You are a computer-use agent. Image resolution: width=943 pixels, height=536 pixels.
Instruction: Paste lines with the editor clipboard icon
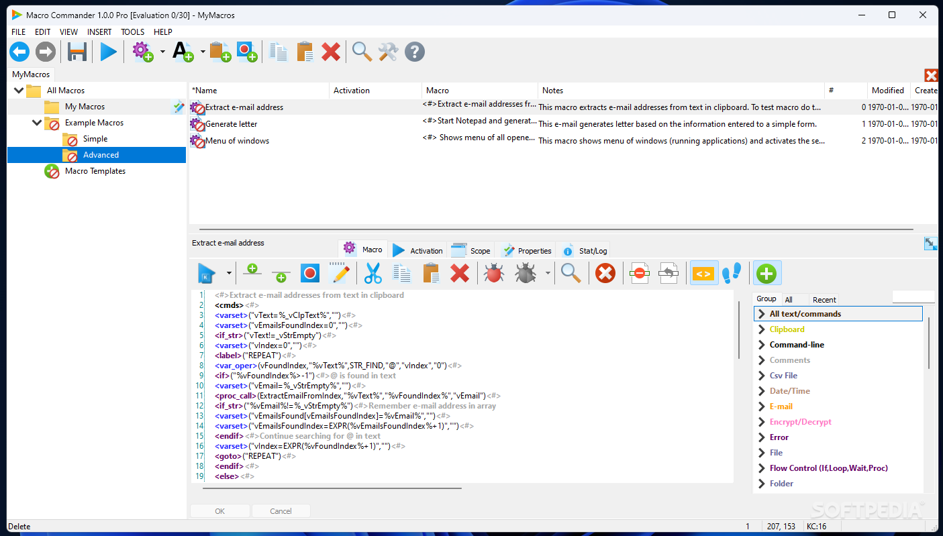click(x=431, y=273)
